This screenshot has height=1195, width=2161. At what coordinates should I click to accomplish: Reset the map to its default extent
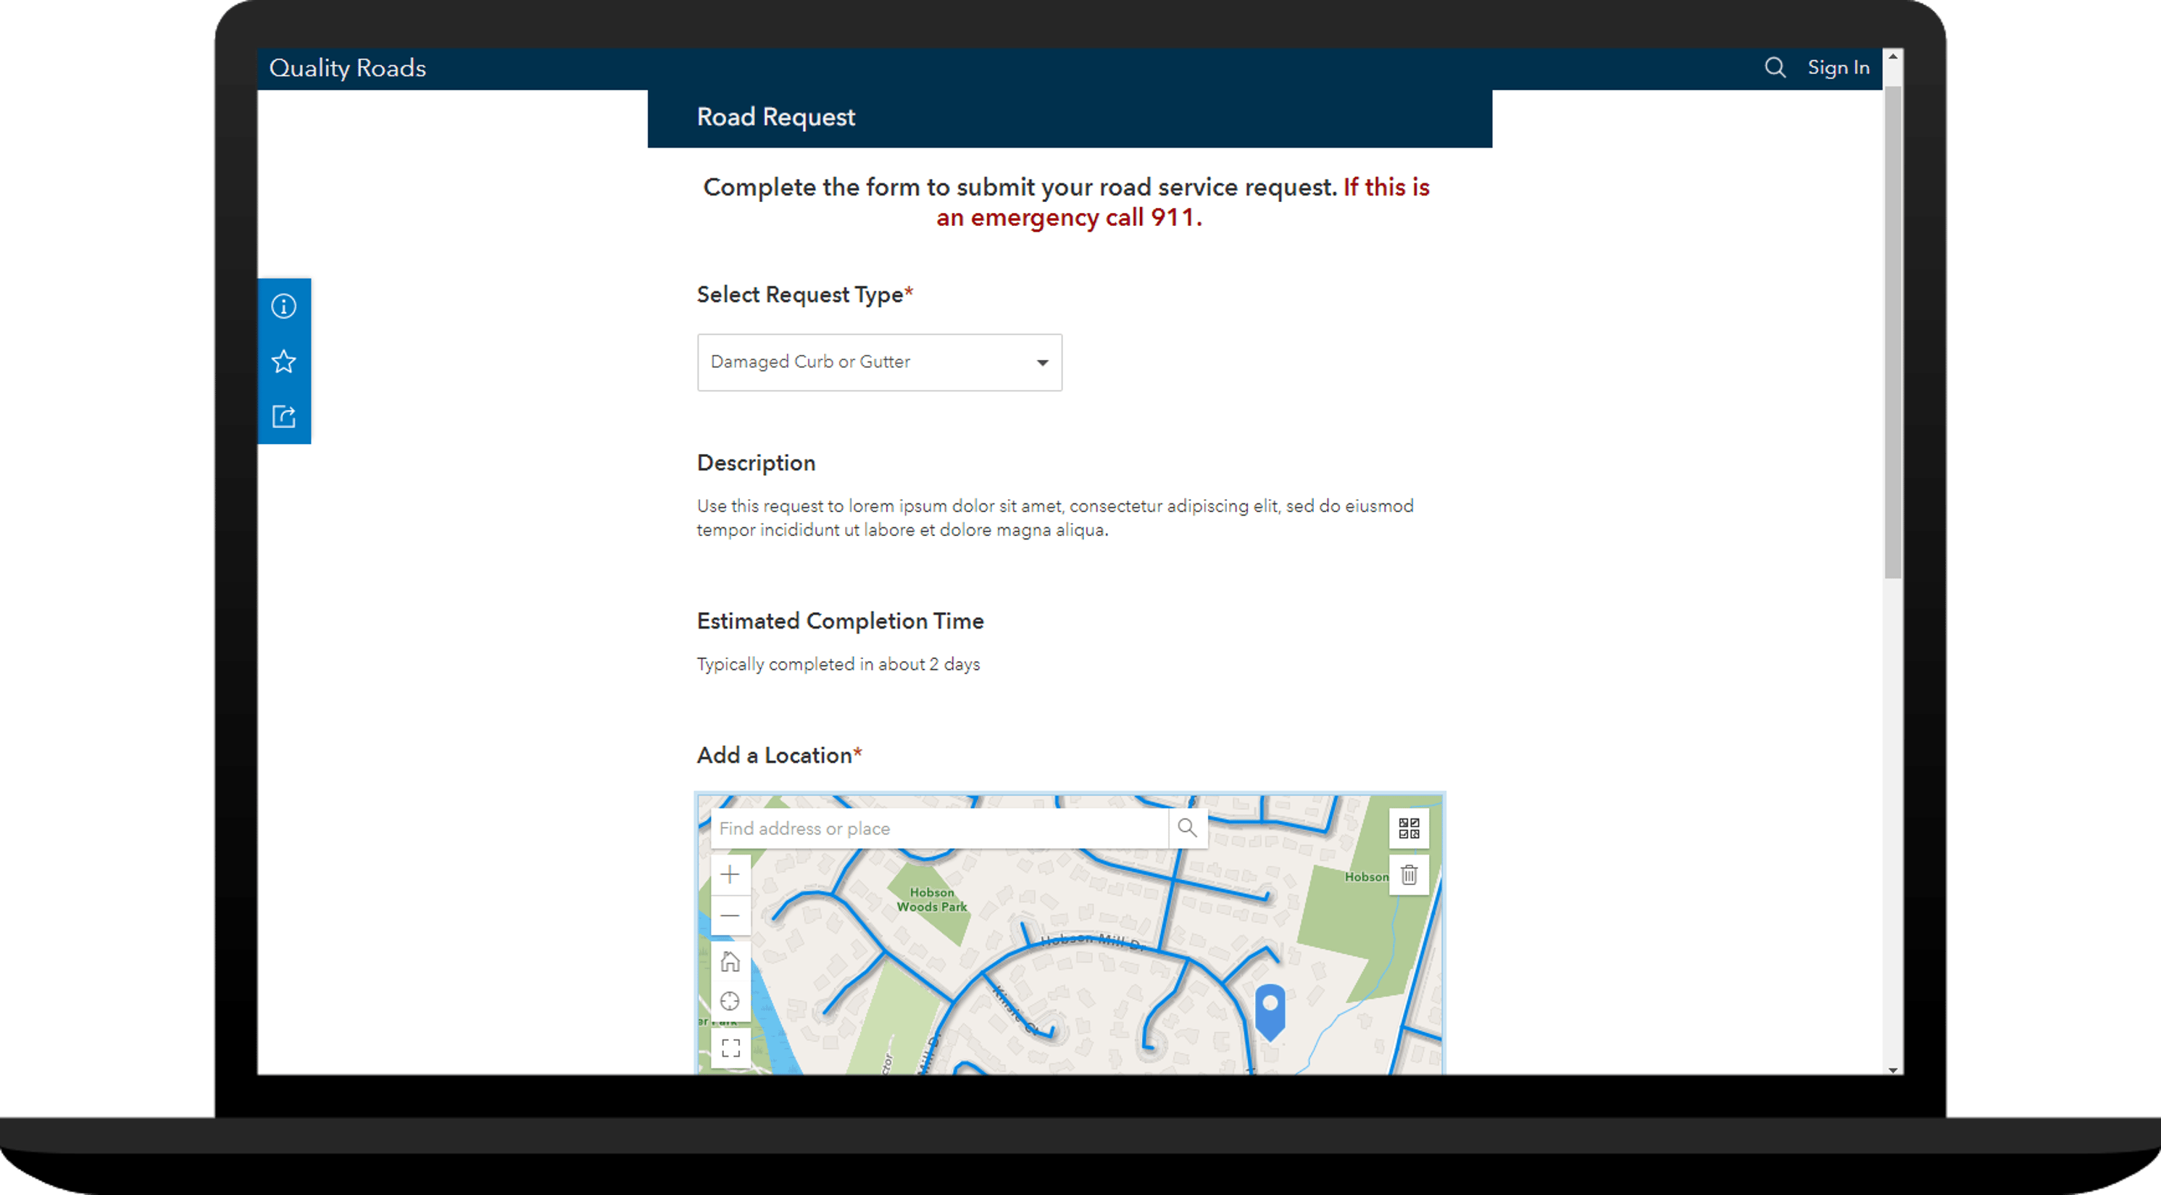pos(730,962)
